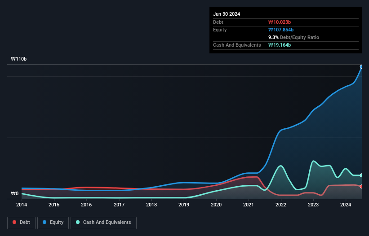Click the Debt label in tooltip
369x236 pixels.
[218, 22]
